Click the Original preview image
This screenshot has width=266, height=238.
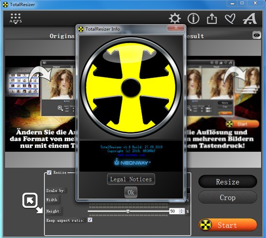point(40,104)
